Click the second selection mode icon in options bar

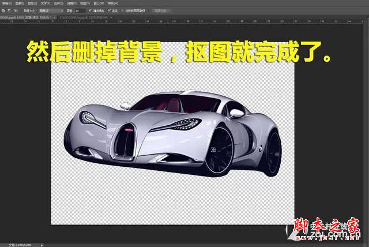9,10
